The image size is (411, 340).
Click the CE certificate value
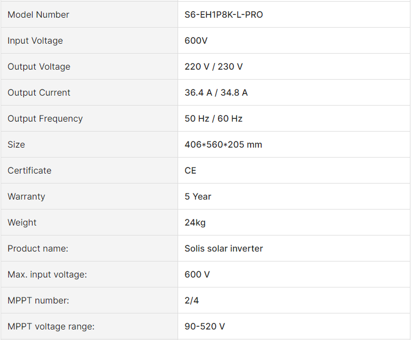click(x=190, y=170)
